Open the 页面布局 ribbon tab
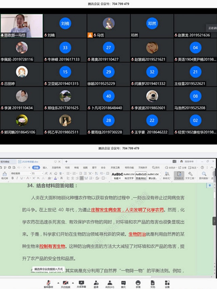 [56, 168]
